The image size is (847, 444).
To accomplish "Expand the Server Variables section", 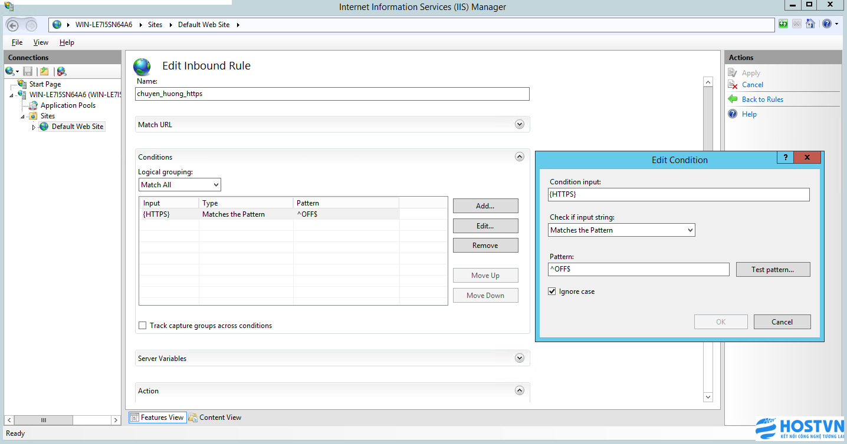I will pos(520,358).
